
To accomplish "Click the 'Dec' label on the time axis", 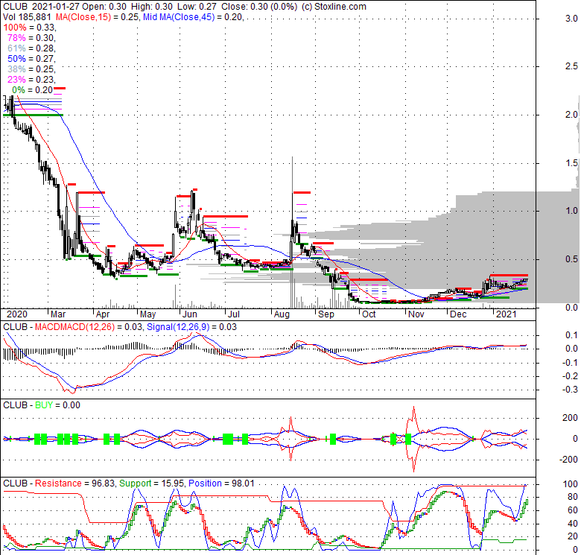I will coord(458,314).
